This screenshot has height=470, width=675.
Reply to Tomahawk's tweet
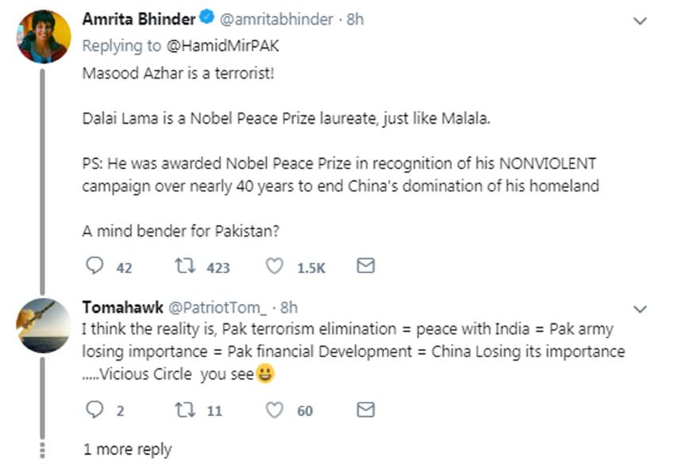pos(94,410)
